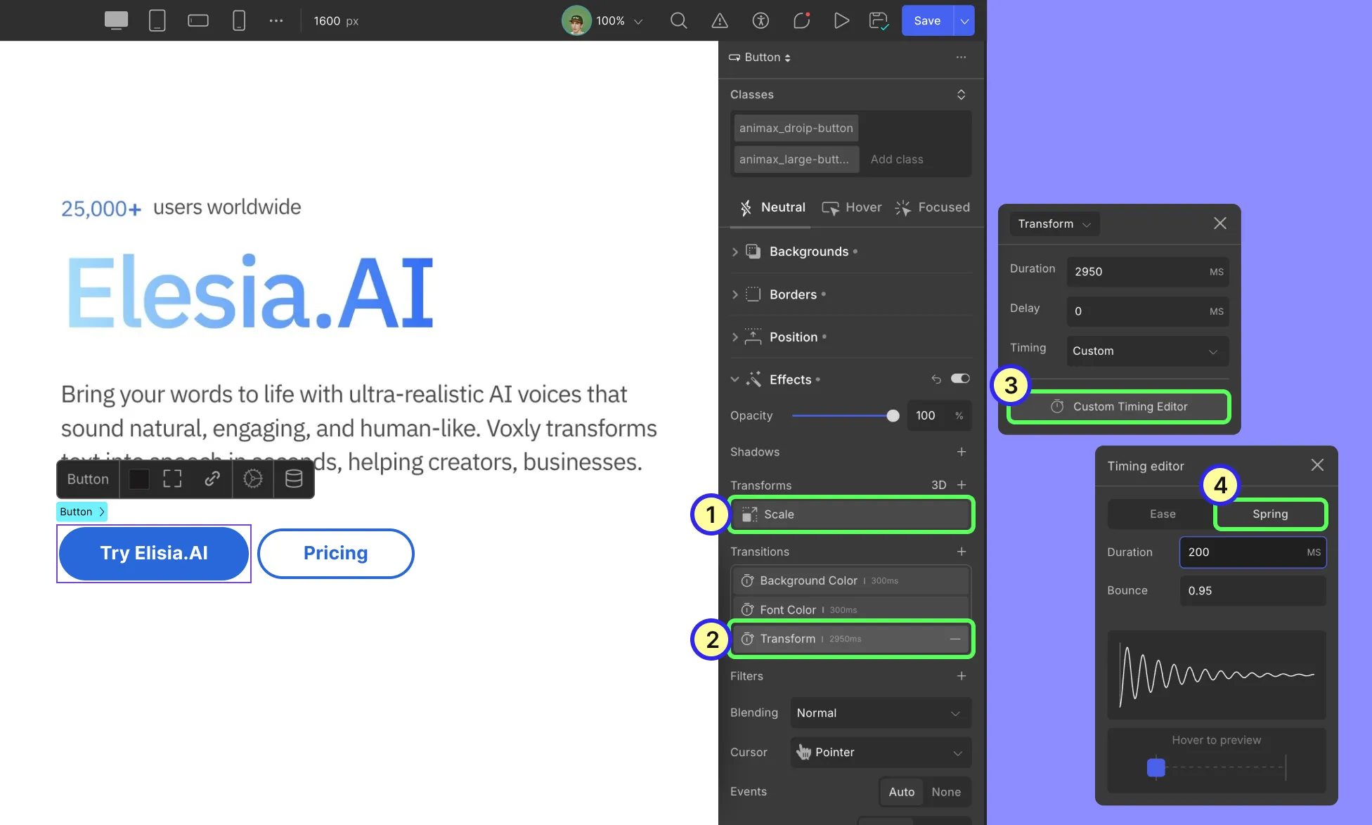Open the Blending Normal dropdown
1372x825 pixels.
pos(881,713)
